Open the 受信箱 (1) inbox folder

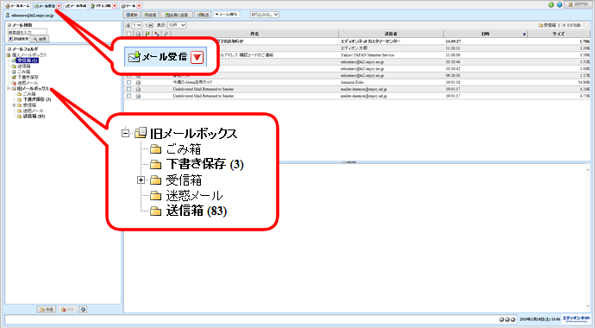coord(28,60)
